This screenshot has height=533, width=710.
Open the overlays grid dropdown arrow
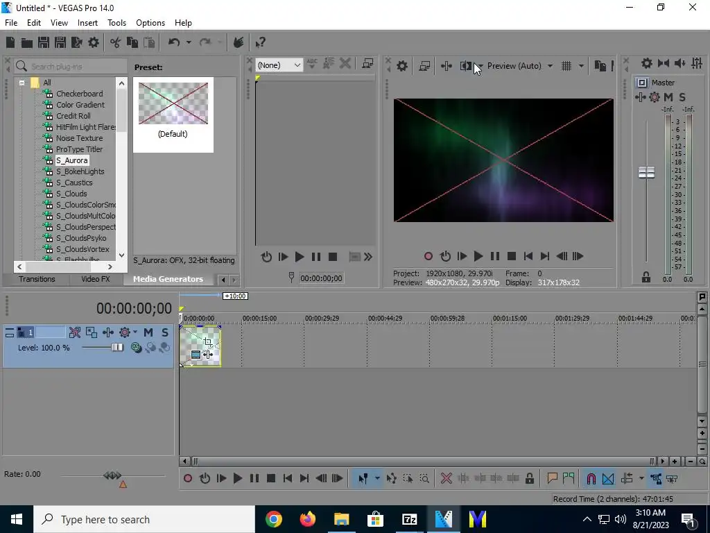[581, 66]
